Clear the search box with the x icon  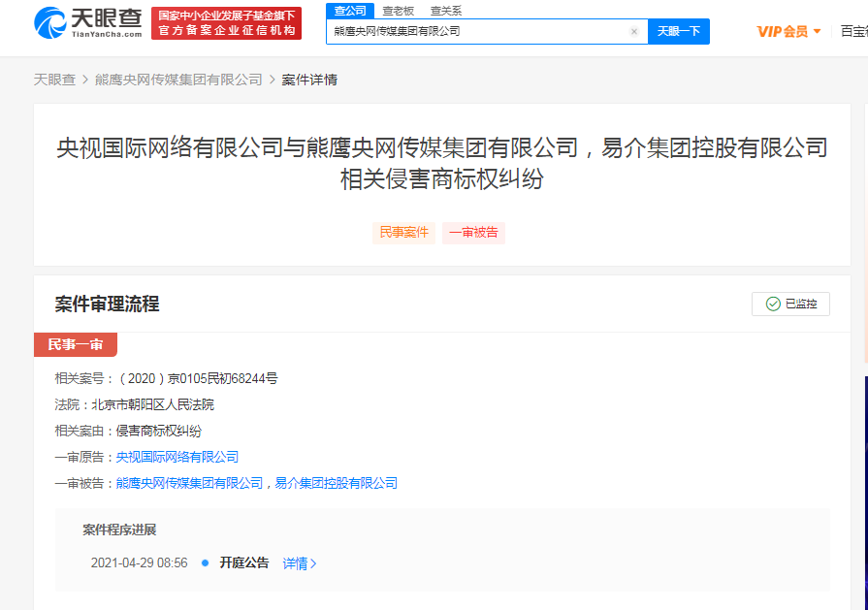[634, 32]
